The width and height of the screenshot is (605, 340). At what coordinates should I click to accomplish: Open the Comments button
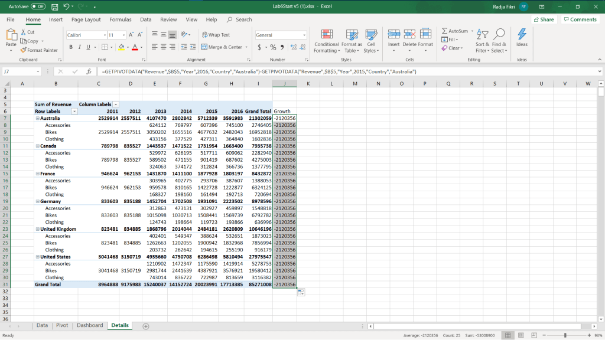(x=579, y=19)
